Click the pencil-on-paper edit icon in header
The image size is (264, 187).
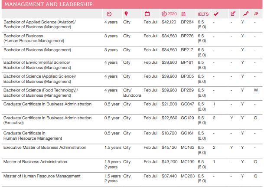click(232, 13)
